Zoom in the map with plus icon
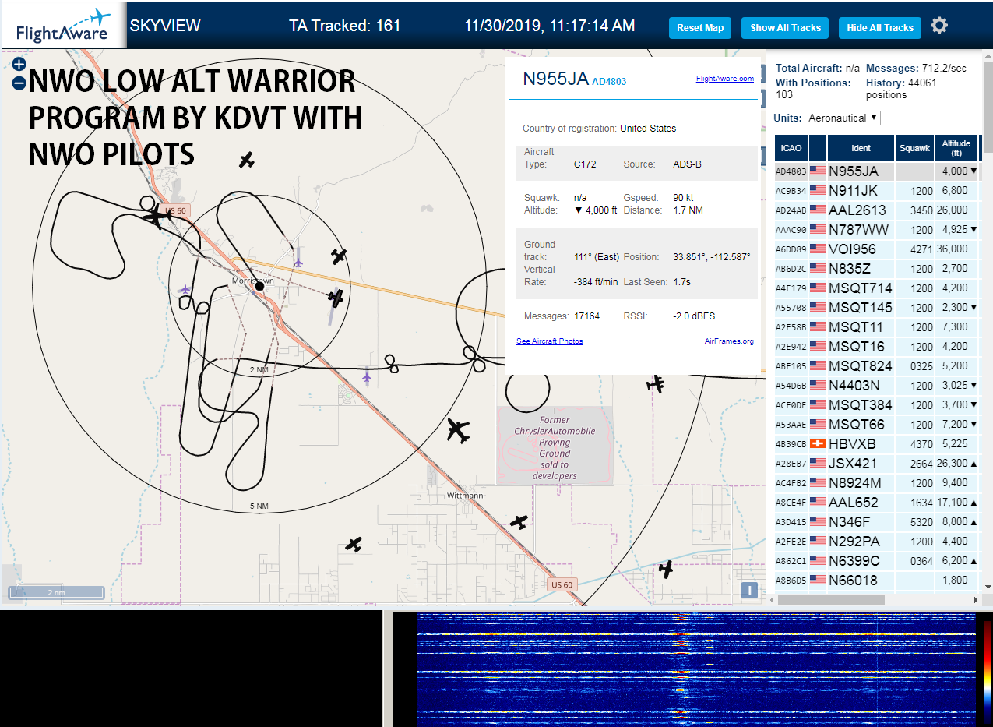 pos(19,65)
